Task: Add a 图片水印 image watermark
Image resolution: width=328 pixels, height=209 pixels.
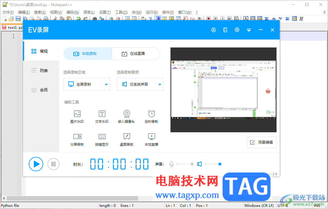Action: (77, 117)
